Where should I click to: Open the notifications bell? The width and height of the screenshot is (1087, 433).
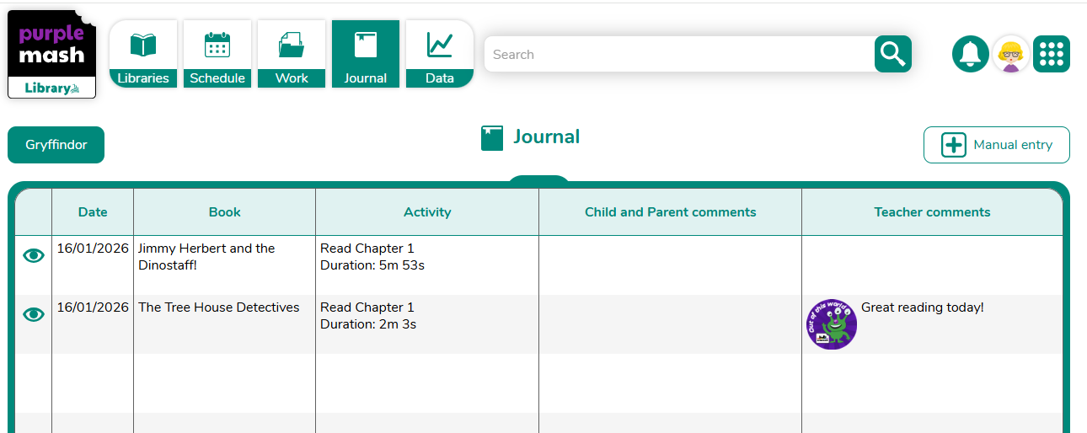[971, 54]
